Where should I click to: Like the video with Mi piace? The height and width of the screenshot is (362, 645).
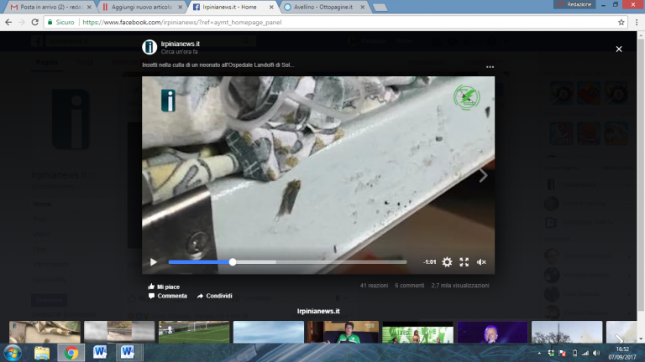click(x=164, y=287)
